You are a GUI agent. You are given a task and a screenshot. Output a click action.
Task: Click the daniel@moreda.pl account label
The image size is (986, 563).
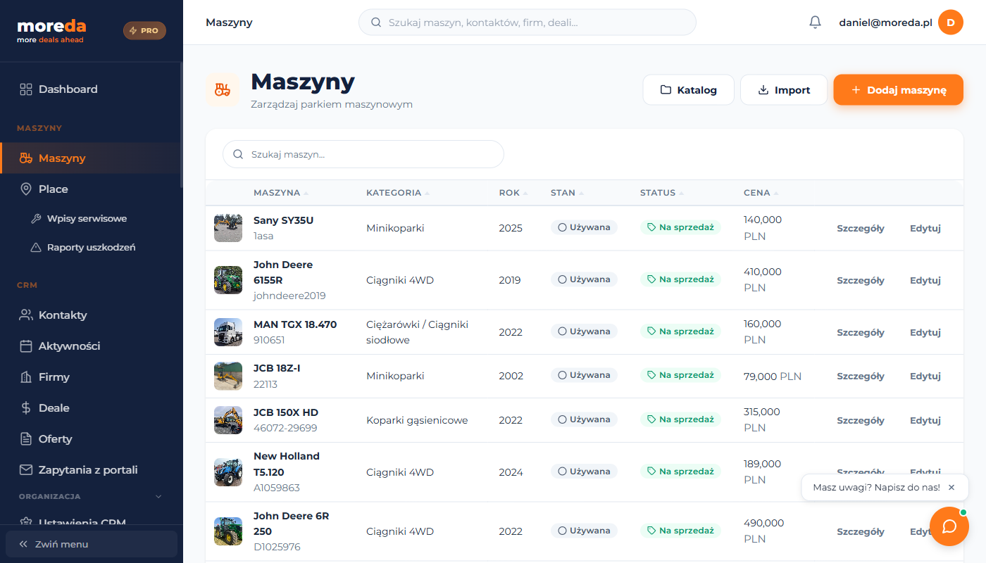tap(885, 23)
